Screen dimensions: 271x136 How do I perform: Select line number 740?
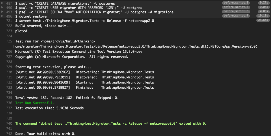click(x=9, y=124)
